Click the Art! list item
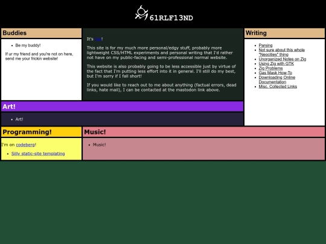 19,119
